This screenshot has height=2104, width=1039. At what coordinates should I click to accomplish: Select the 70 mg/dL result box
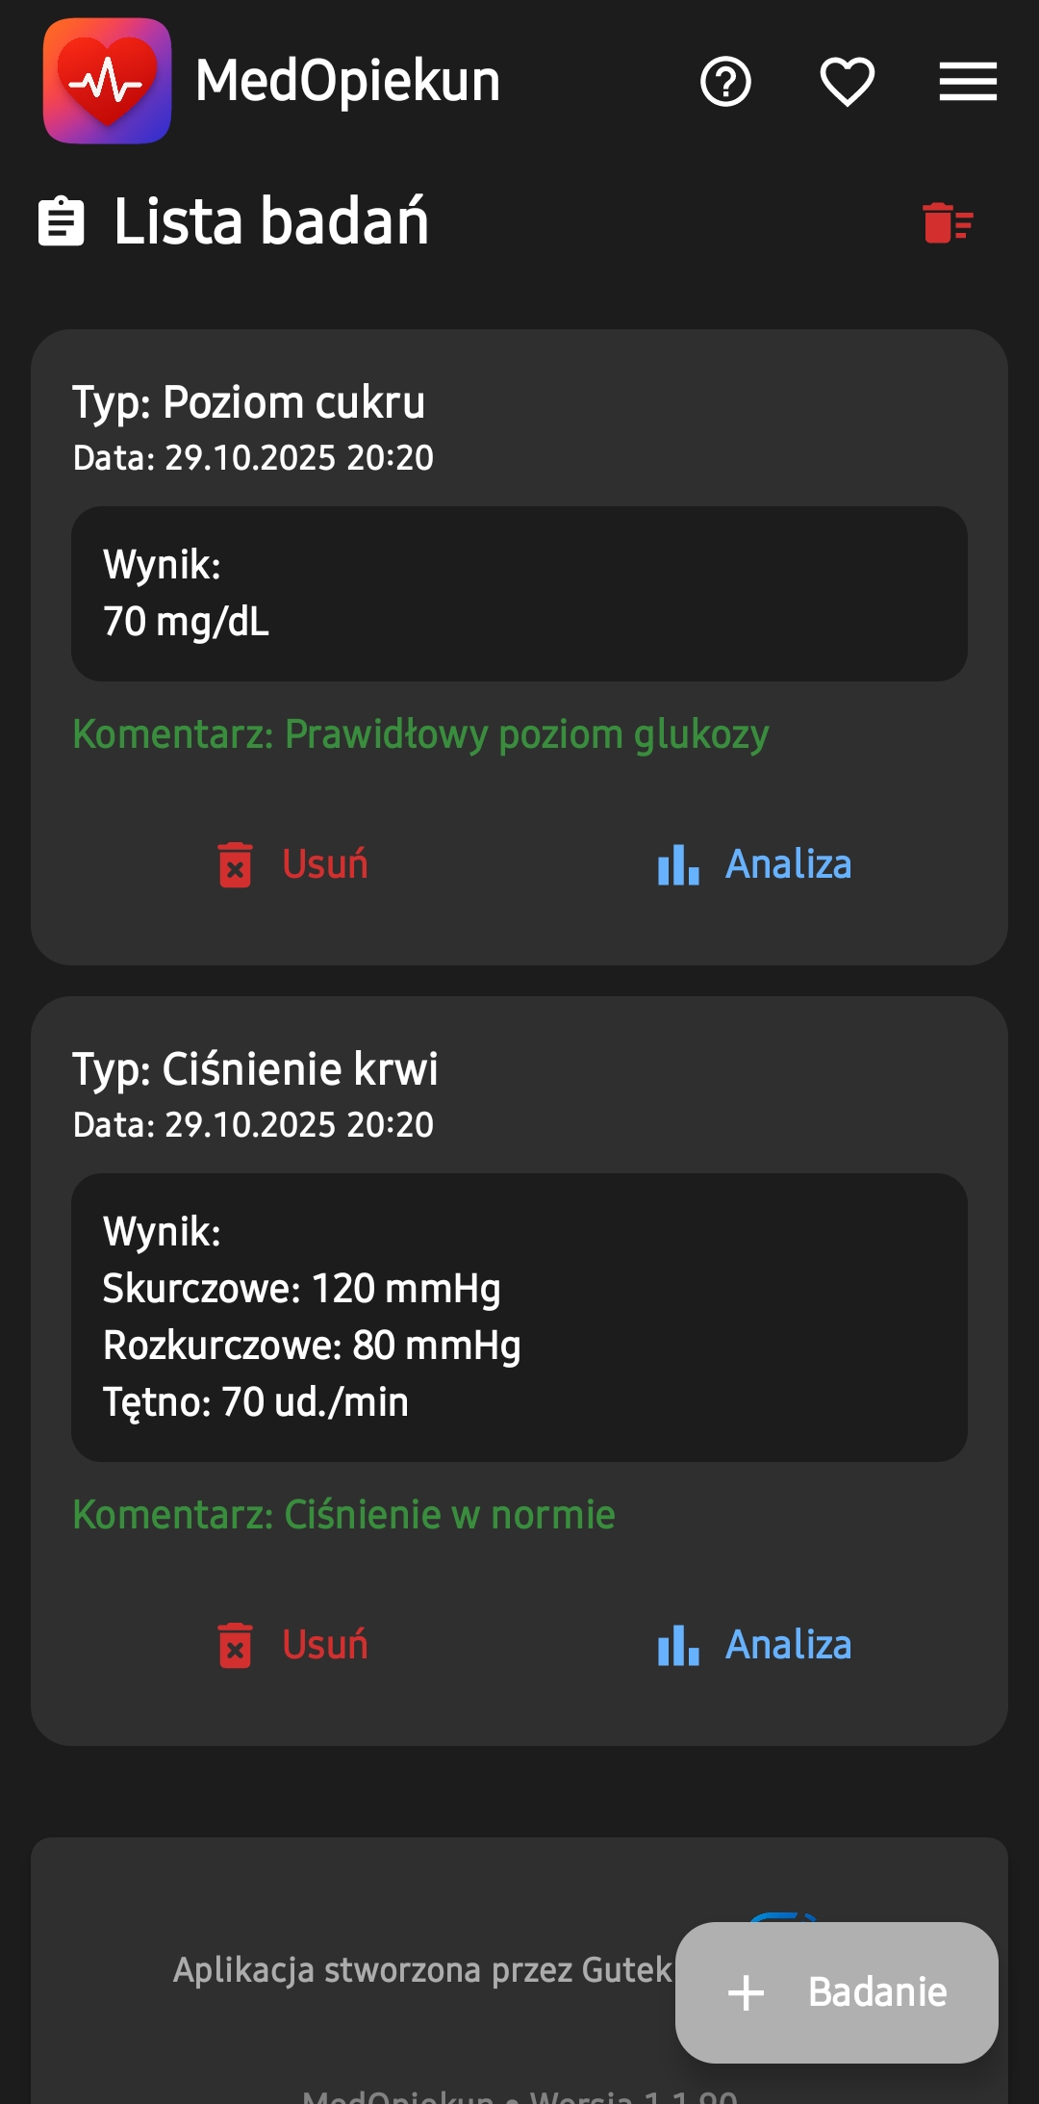[x=519, y=594]
